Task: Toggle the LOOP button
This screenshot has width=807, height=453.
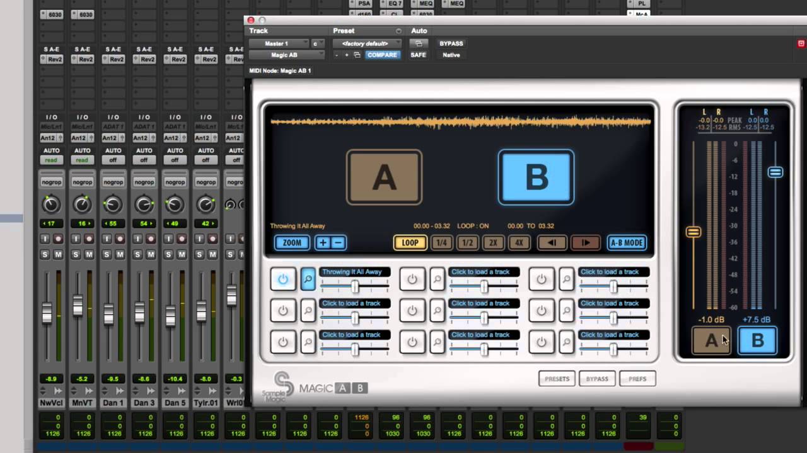Action: 410,243
